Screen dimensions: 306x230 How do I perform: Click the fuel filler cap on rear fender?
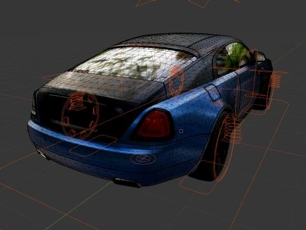tap(213, 93)
